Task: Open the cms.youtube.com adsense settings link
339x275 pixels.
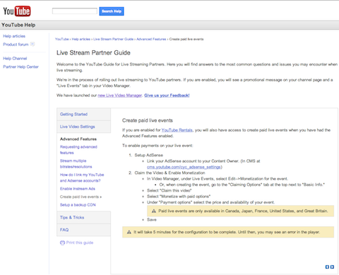Action: pyautogui.click(x=184, y=167)
